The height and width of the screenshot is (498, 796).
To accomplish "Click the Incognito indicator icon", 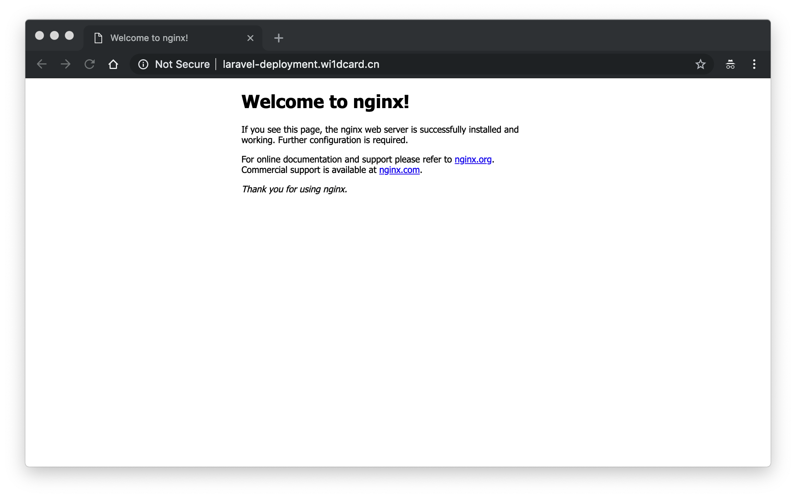I will click(x=730, y=64).
